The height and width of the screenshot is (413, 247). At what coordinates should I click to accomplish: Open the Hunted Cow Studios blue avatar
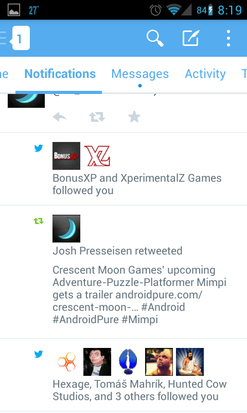click(128, 362)
